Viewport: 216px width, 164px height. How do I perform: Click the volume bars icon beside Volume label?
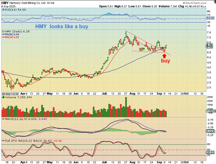click(x=3, y=97)
